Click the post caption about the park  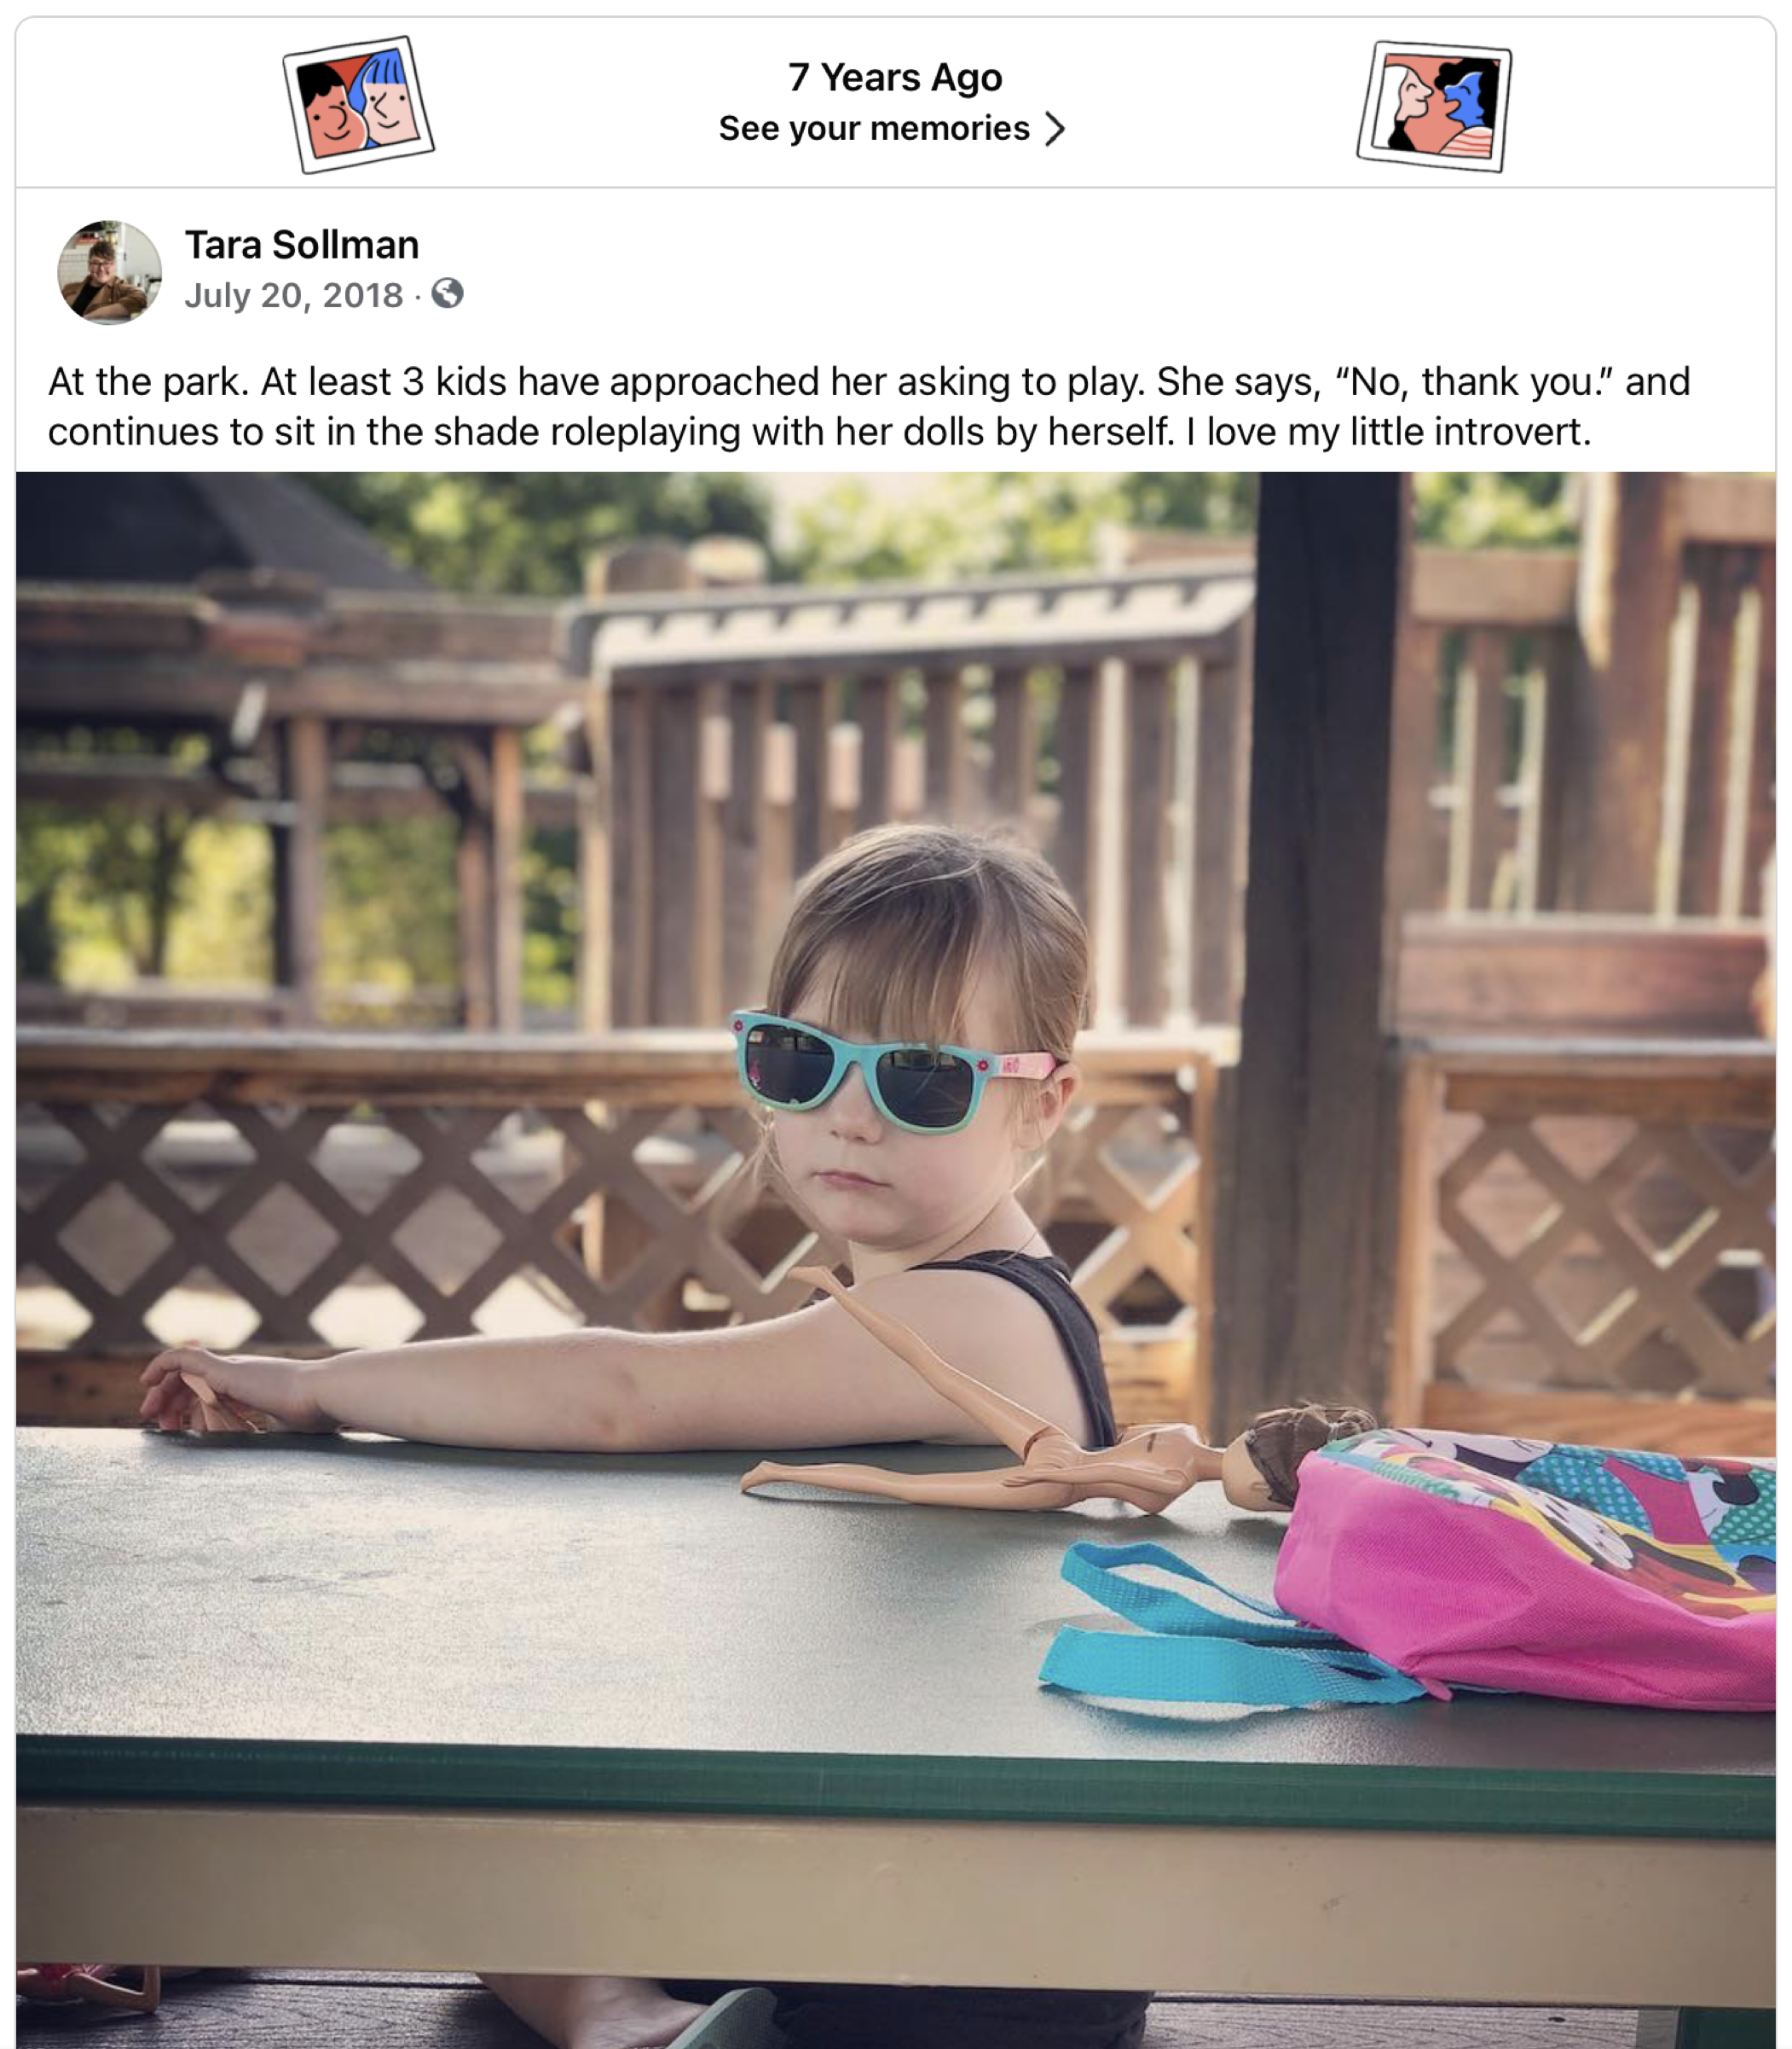point(869,406)
